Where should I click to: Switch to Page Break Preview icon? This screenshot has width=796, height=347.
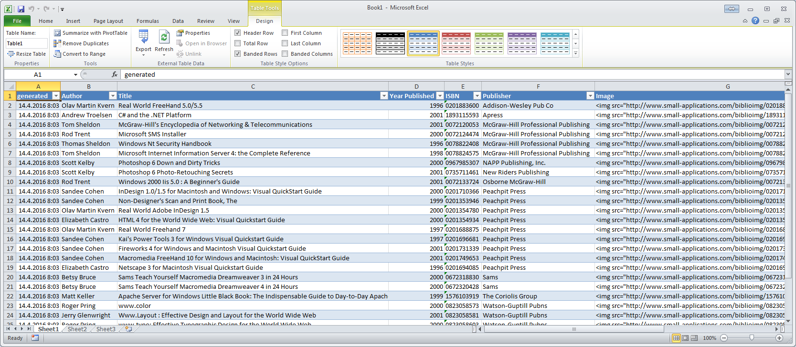click(x=694, y=338)
